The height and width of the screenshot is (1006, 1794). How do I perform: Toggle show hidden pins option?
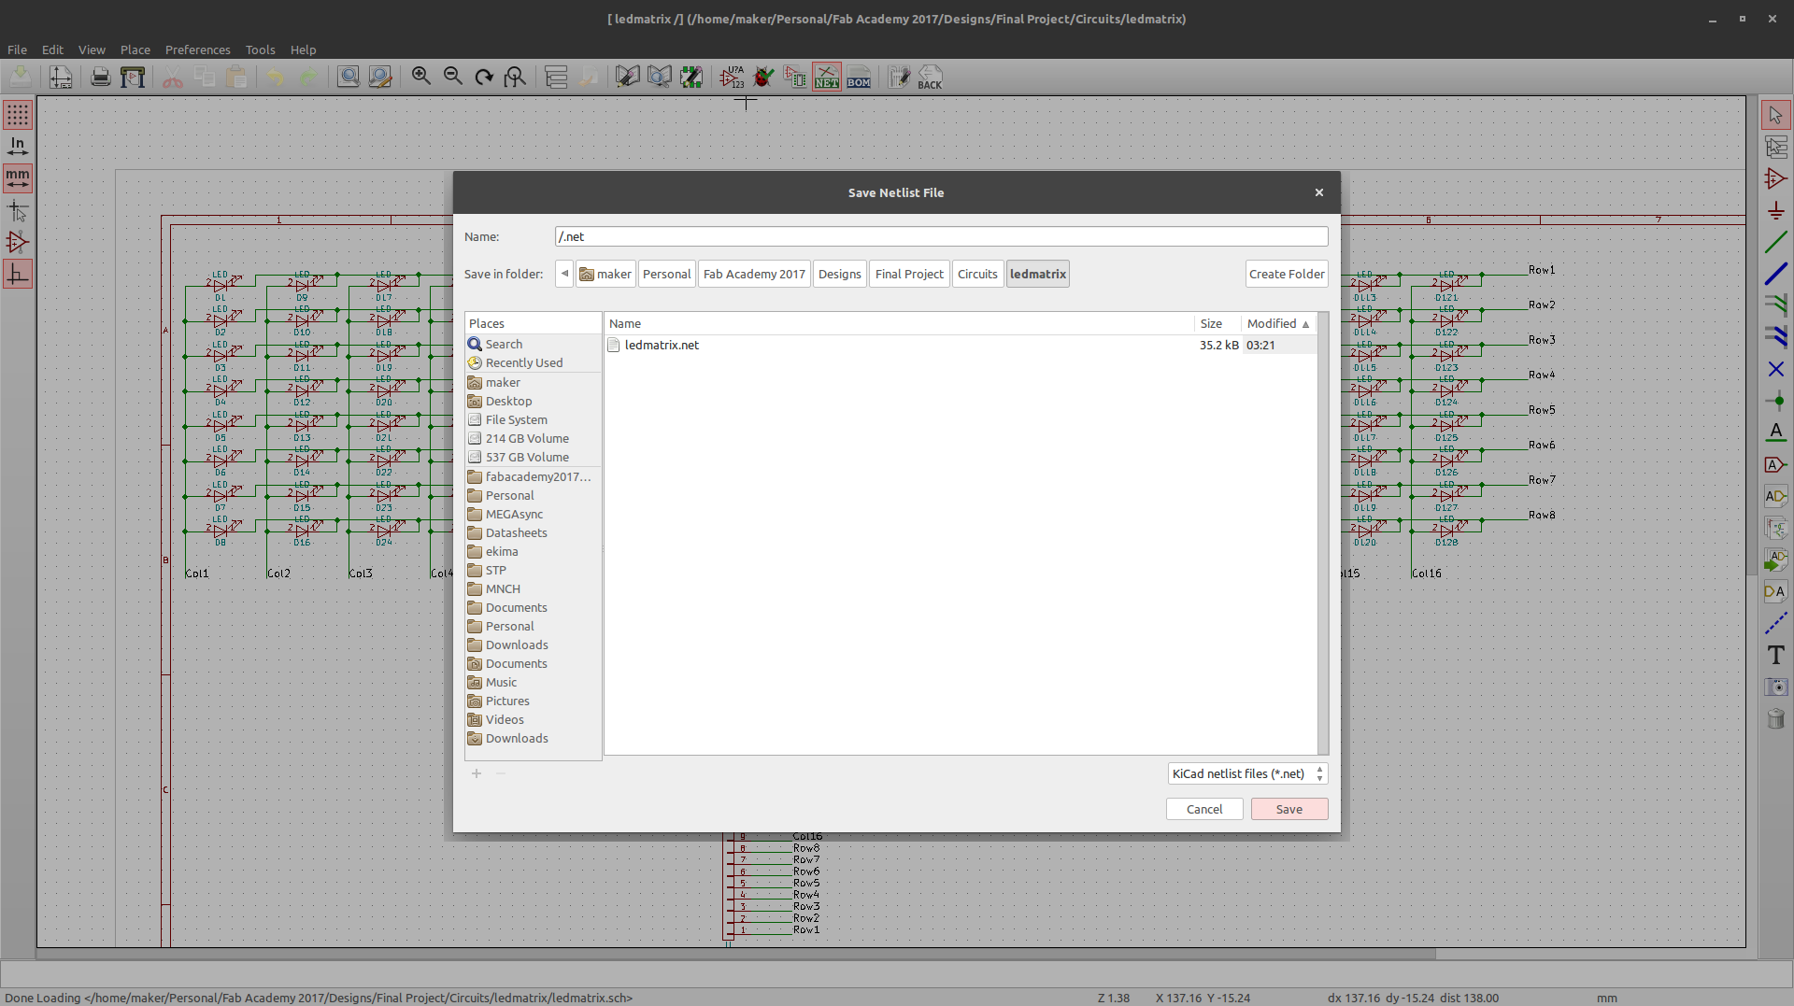tap(18, 243)
